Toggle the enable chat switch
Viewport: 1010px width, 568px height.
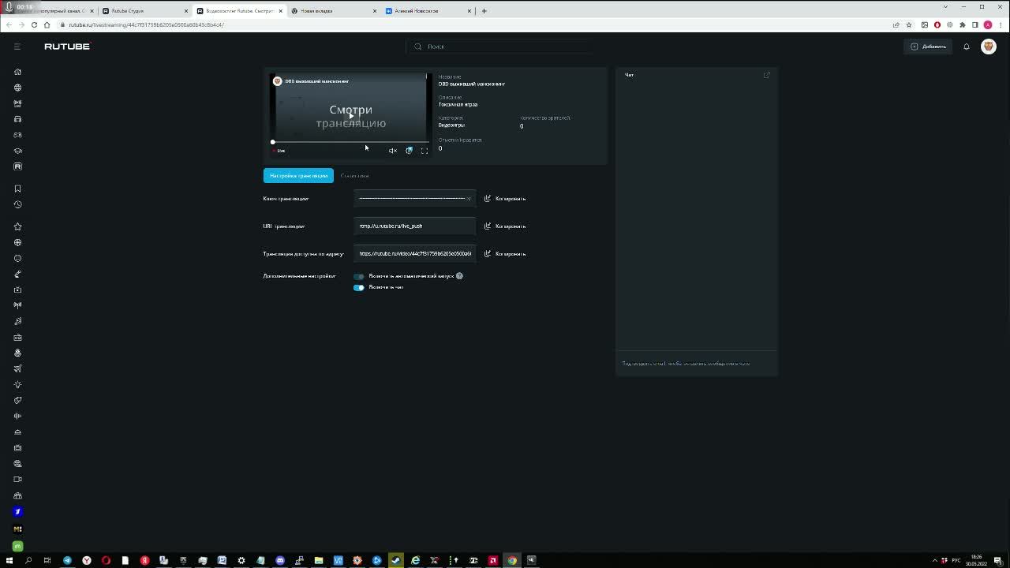[x=359, y=287]
